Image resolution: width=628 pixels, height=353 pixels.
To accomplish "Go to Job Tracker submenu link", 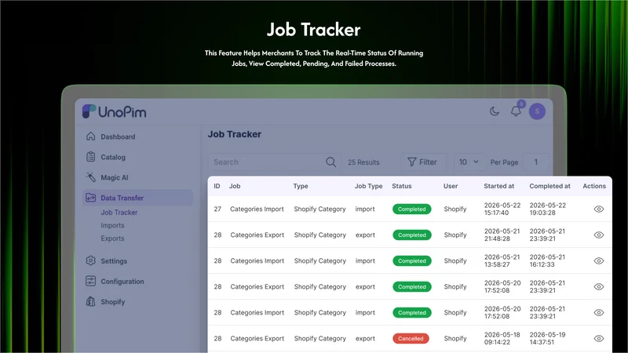I will [x=119, y=212].
